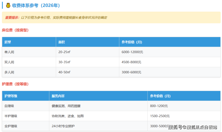Select the 多人间 row cell
Viewport: 222px width, 132px height.
point(9,72)
